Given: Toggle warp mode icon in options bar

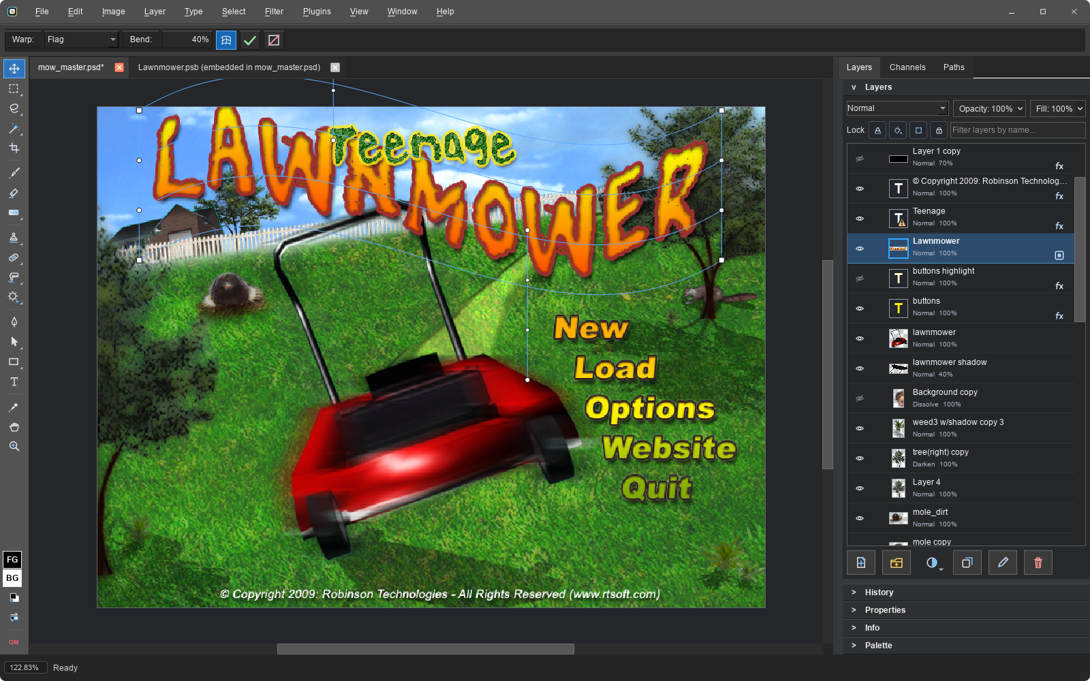Looking at the screenshot, I should [x=226, y=40].
